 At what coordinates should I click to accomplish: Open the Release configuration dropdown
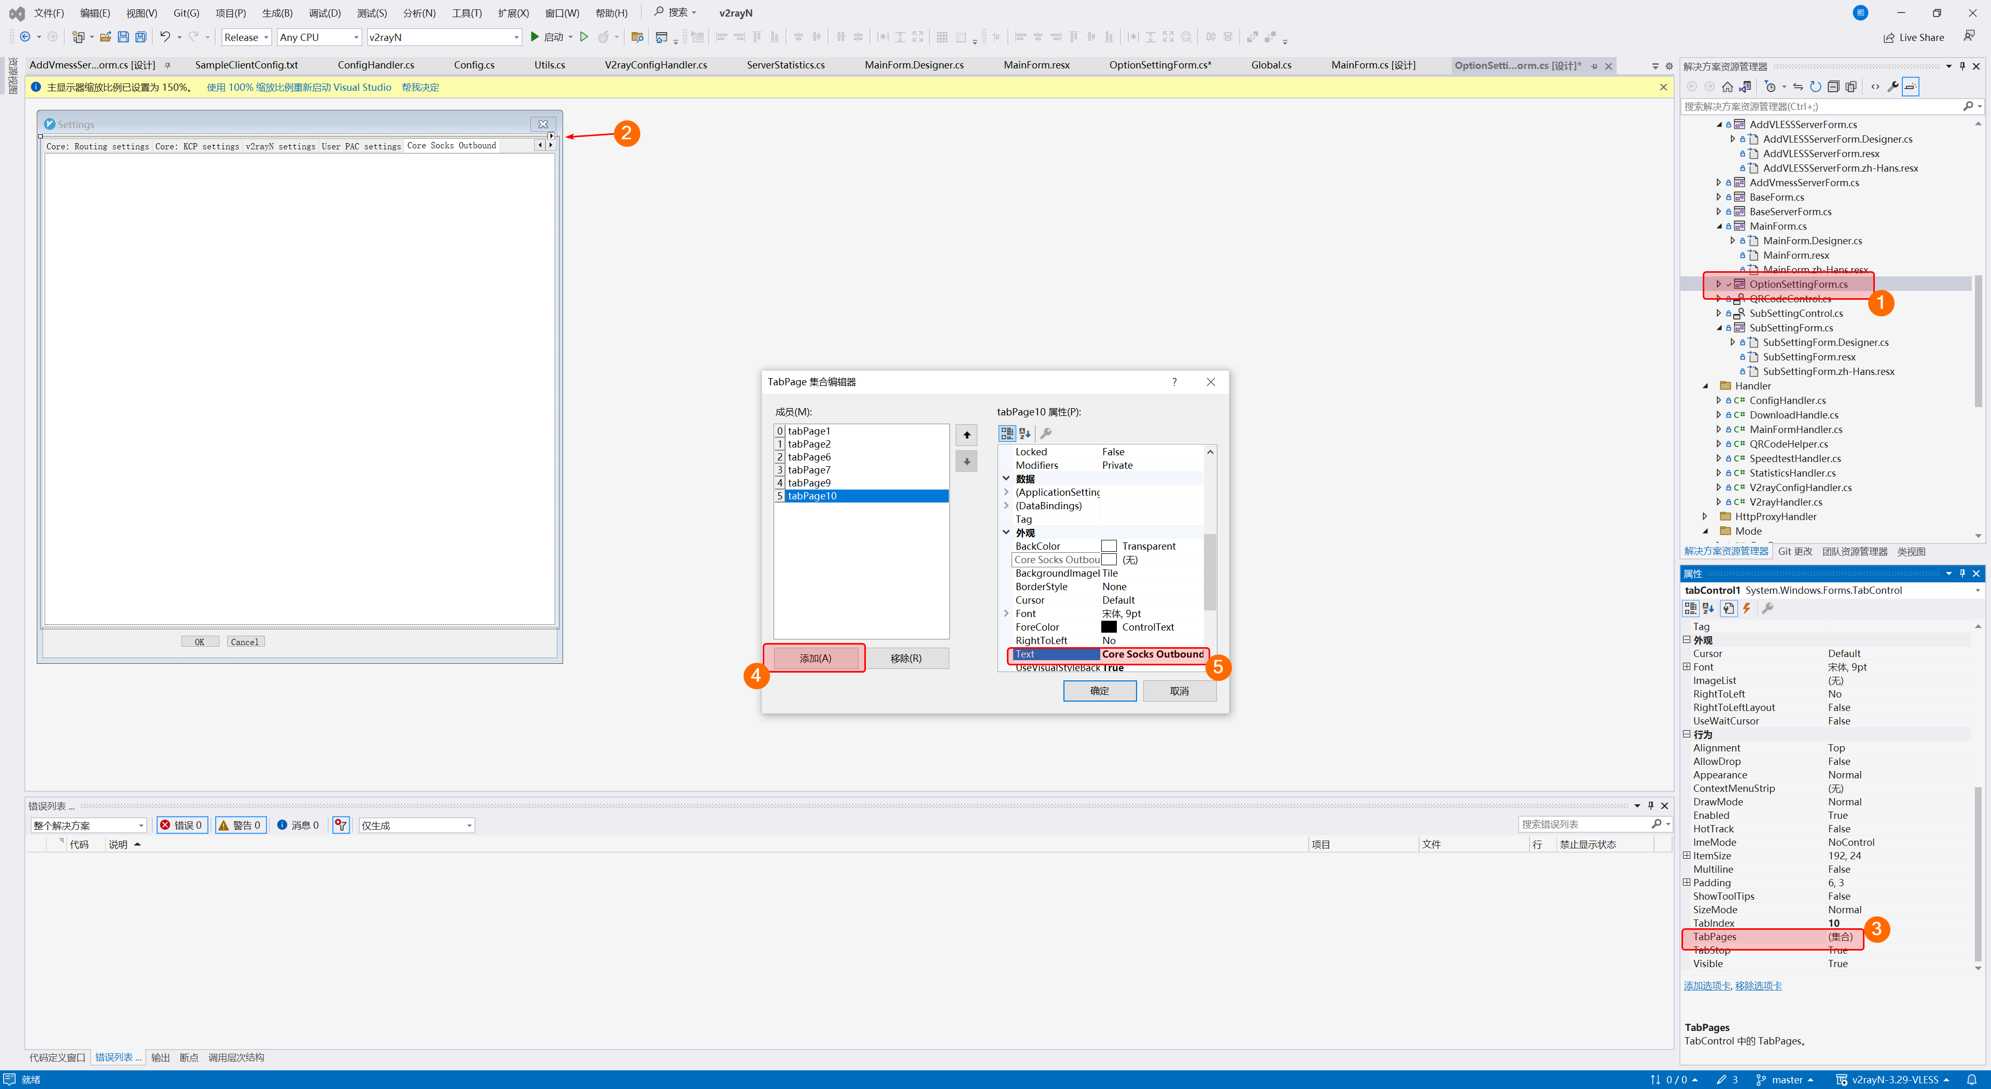click(247, 37)
